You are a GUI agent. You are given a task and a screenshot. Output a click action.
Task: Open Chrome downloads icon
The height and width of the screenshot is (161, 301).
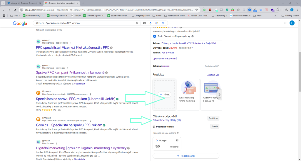coord(286,10)
